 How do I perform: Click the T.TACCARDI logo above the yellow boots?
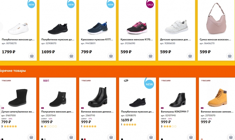[x=205, y=81]
